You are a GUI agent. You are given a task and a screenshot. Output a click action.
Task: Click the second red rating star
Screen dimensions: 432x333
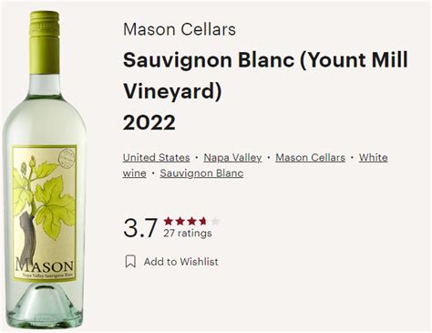180,221
